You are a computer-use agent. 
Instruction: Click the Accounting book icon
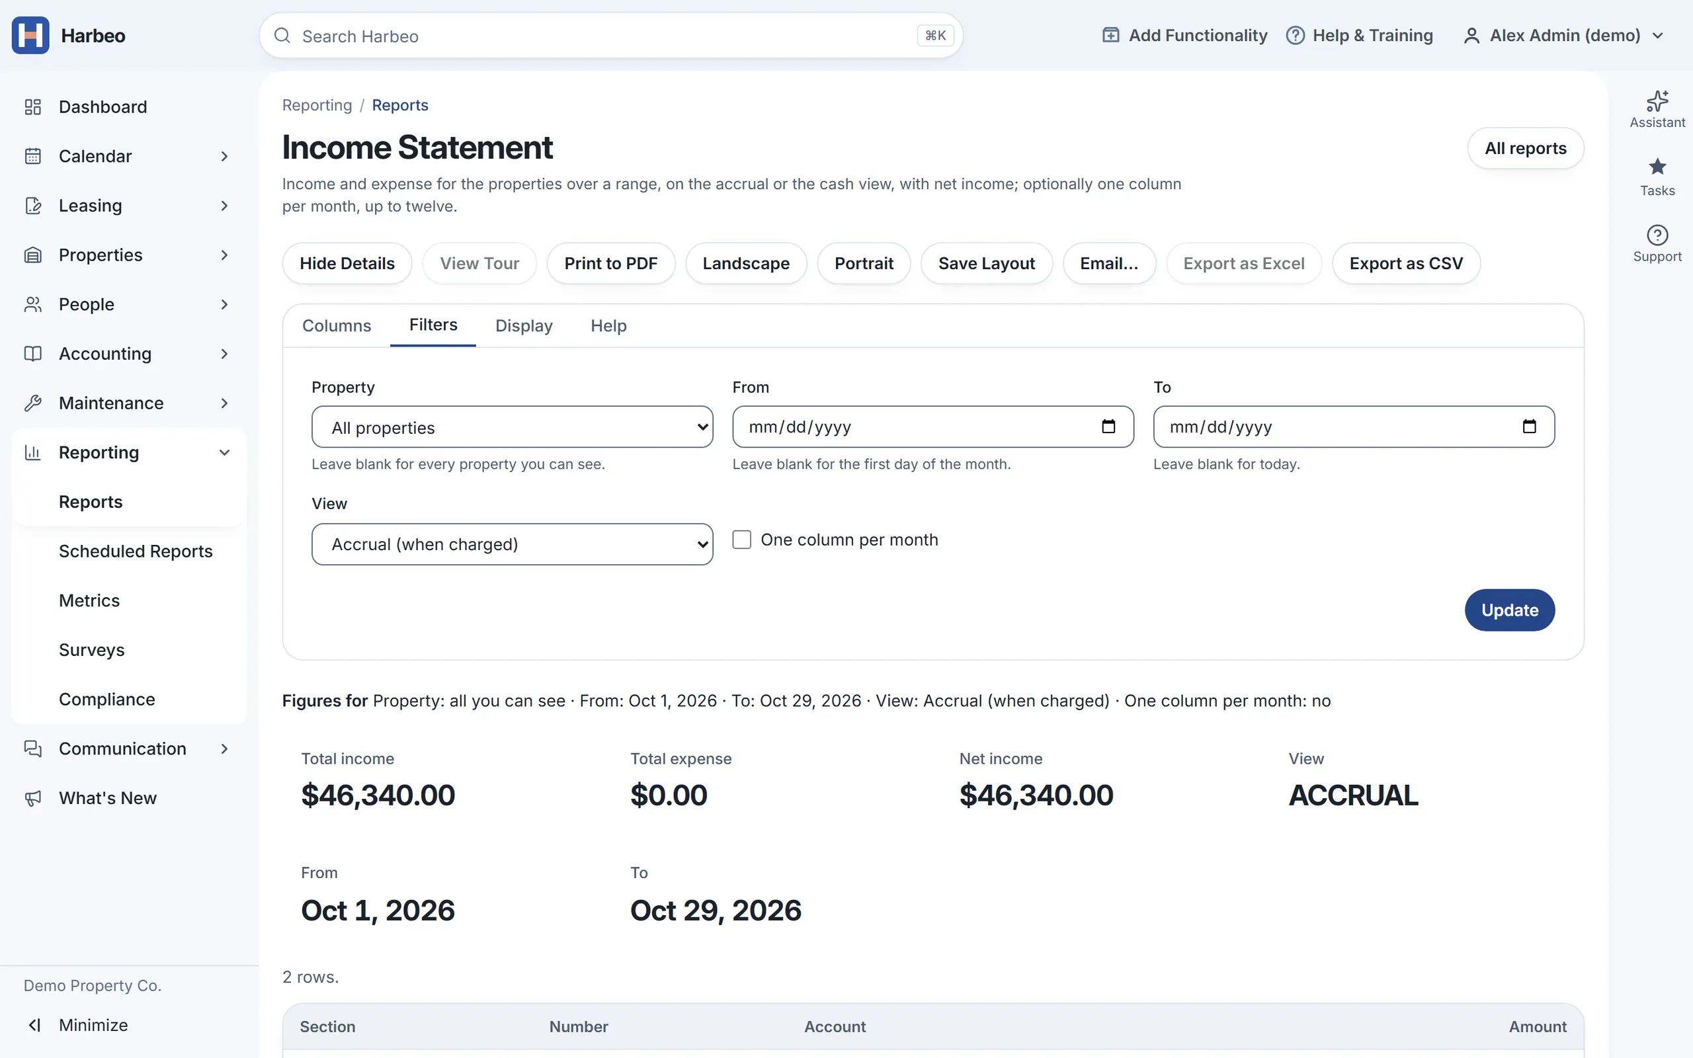click(33, 354)
